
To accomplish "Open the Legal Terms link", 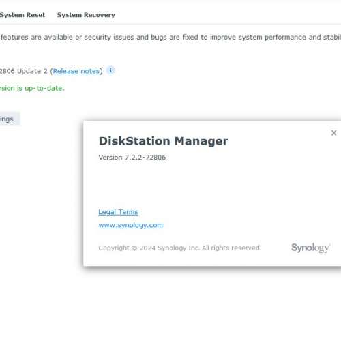I will coord(118,212).
